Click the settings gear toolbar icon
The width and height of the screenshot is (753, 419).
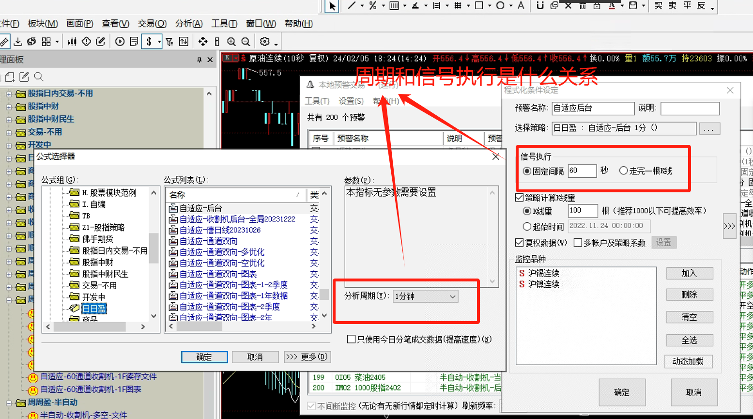click(x=265, y=42)
